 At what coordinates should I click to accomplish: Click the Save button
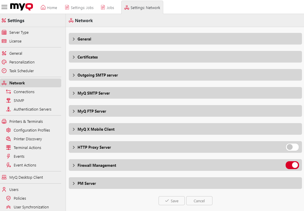(x=171, y=201)
